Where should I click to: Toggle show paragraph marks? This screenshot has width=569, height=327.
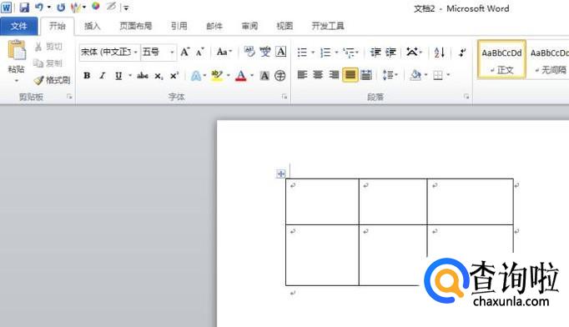(462, 53)
